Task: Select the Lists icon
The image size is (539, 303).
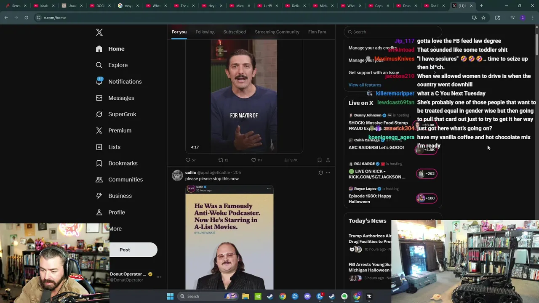Action: (99, 147)
